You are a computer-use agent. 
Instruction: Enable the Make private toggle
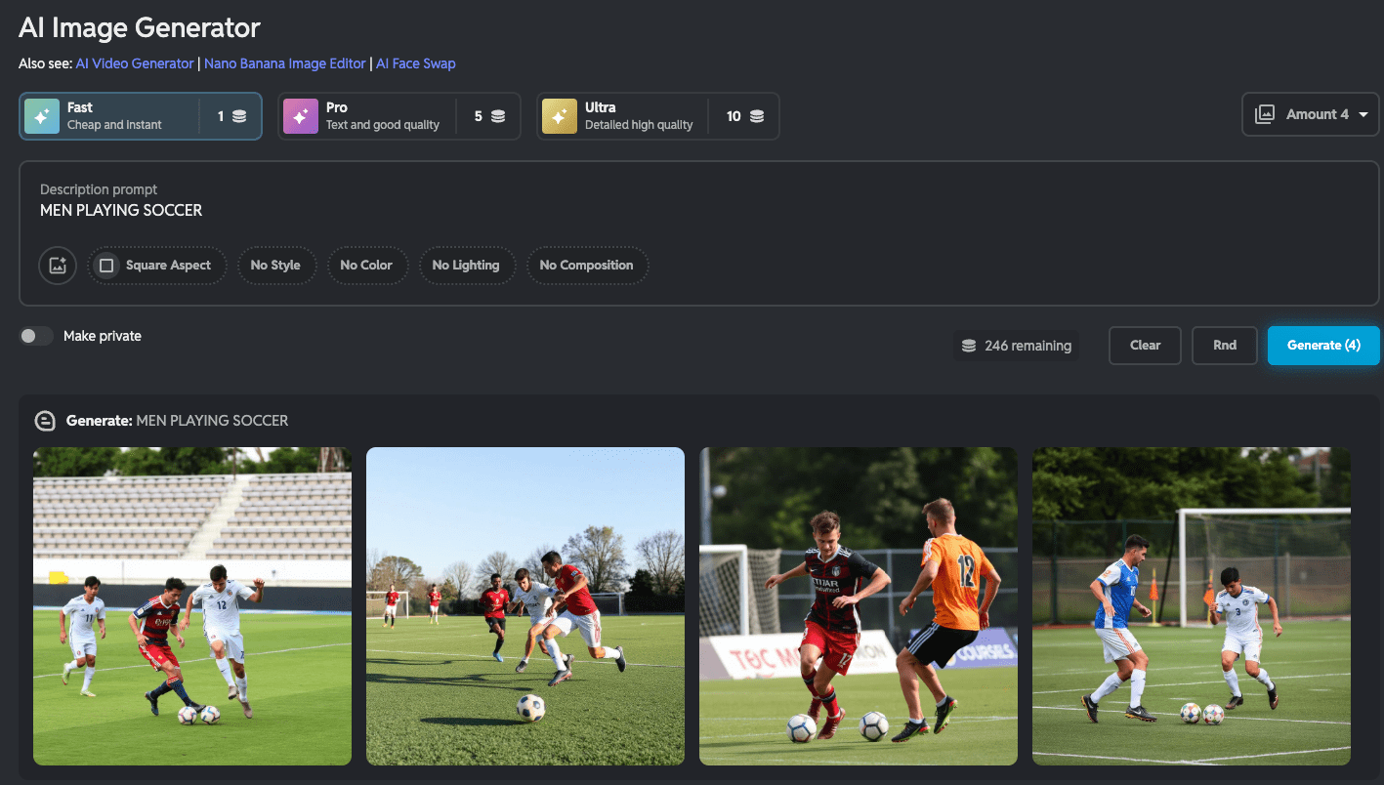click(36, 335)
